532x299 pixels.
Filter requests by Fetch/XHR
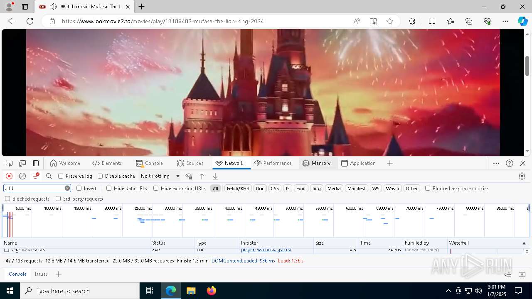pos(238,189)
